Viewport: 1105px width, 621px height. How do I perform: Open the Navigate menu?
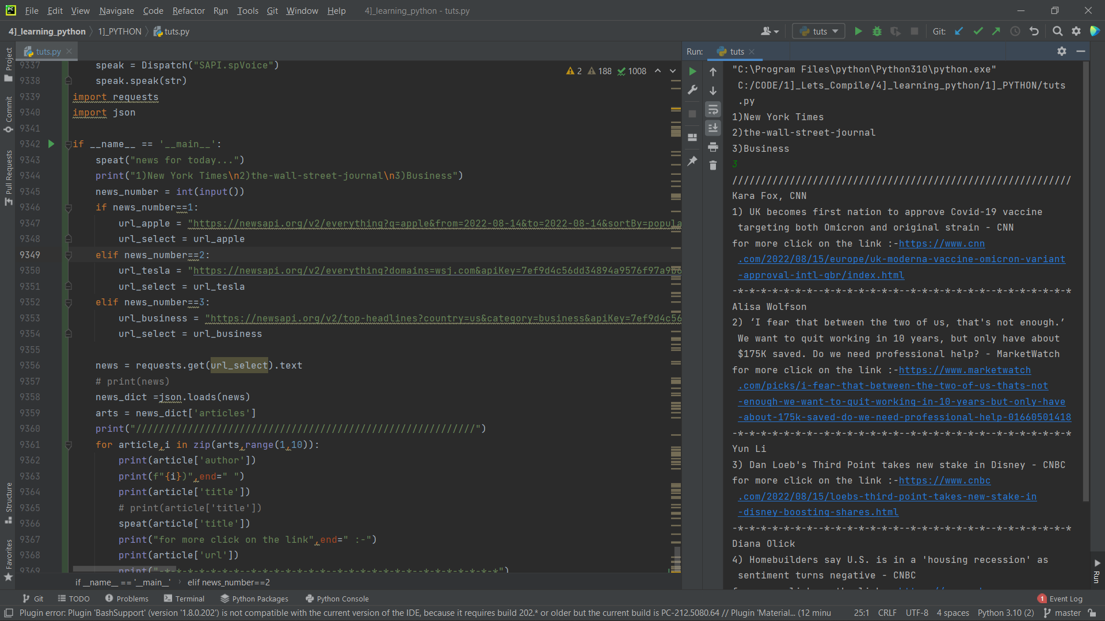pos(116,10)
